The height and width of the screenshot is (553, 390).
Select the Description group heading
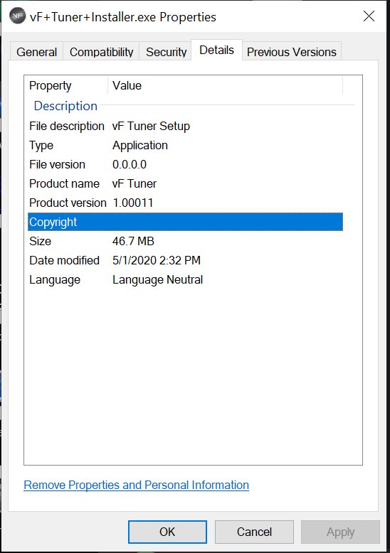tap(65, 106)
